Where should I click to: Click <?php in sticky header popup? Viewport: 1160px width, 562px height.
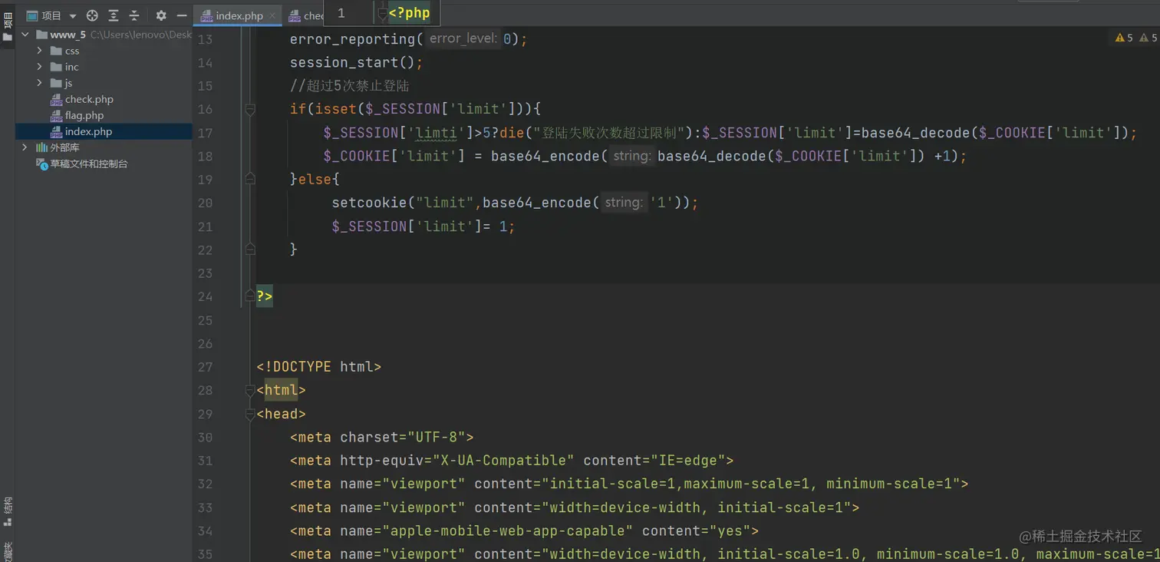410,13
